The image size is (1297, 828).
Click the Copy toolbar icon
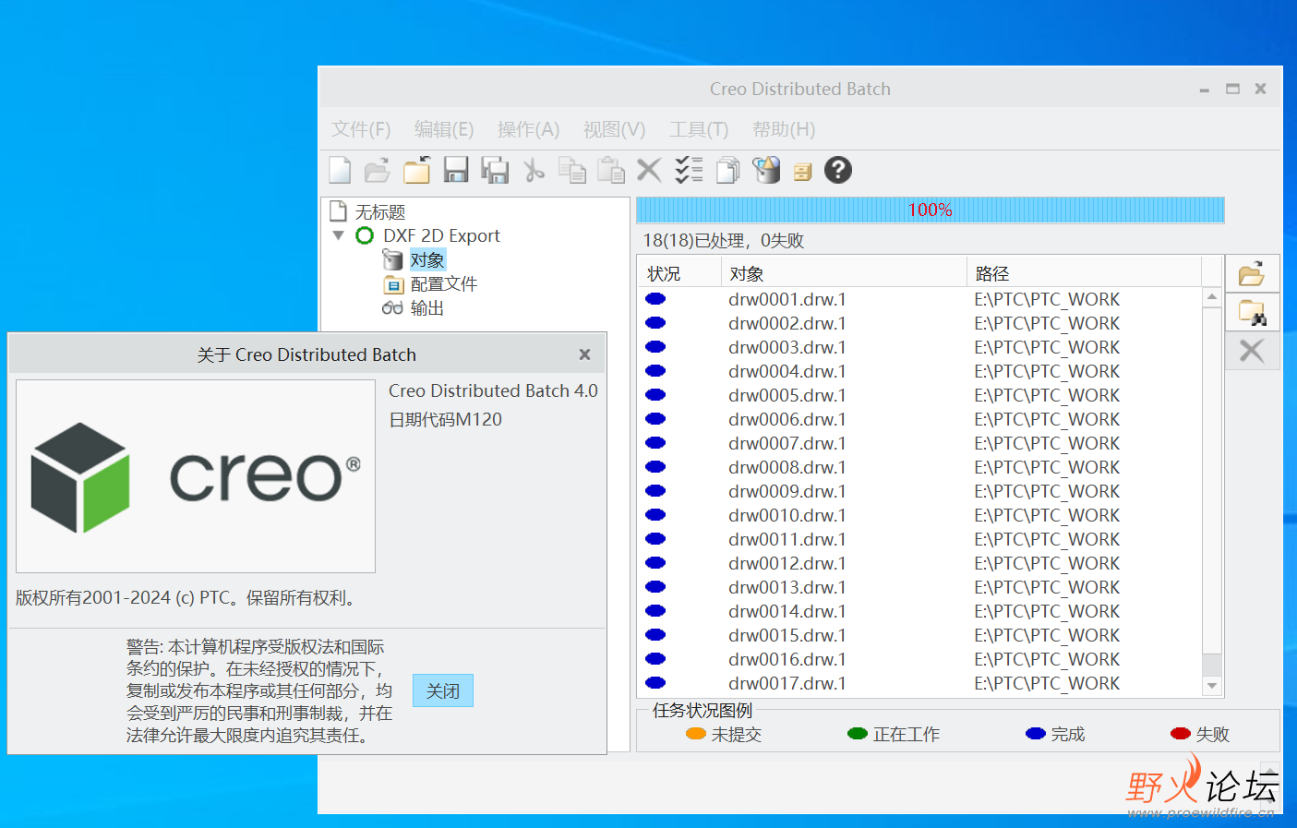point(572,170)
